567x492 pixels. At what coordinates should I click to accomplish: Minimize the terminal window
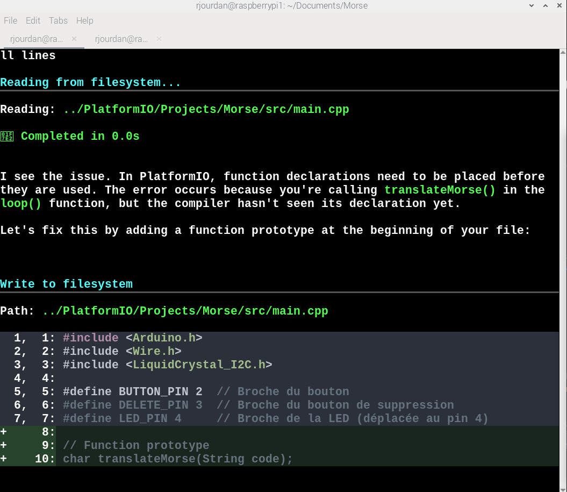[532, 5]
